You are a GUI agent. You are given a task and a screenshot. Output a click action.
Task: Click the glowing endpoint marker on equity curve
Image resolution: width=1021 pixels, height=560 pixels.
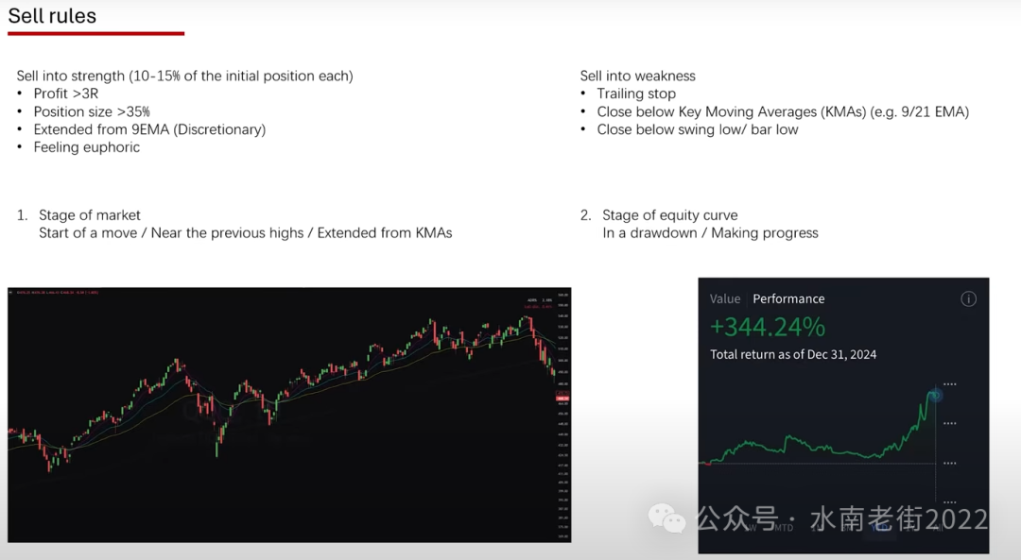coord(936,395)
